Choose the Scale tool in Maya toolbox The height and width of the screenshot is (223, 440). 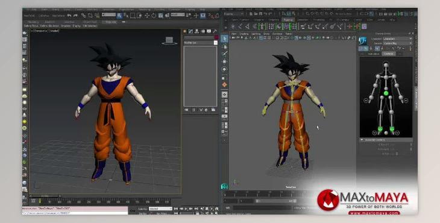tap(224, 77)
